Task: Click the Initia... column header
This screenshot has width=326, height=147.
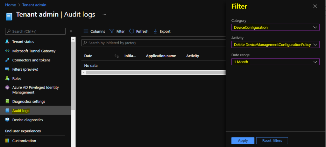Action: pos(130,56)
